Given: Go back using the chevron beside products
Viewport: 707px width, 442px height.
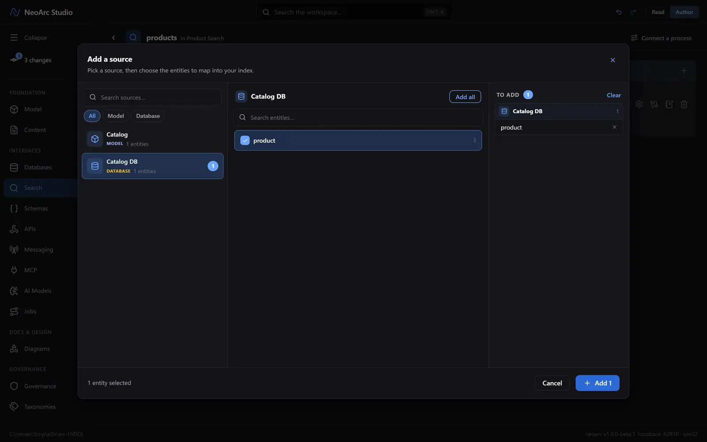Looking at the screenshot, I should coord(114,38).
